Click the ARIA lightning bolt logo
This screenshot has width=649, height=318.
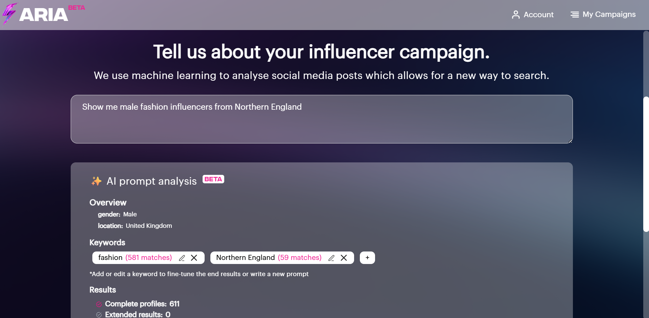point(9,14)
